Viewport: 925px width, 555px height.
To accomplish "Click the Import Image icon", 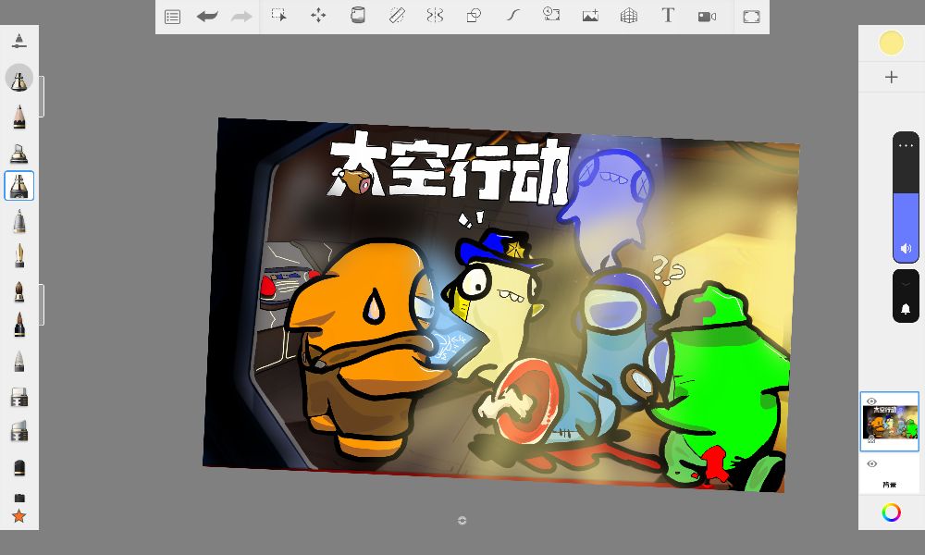I will coord(590,16).
